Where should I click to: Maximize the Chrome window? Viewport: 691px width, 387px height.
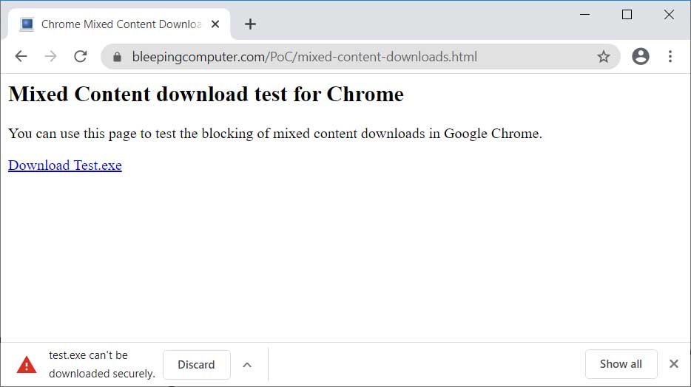[x=627, y=15]
